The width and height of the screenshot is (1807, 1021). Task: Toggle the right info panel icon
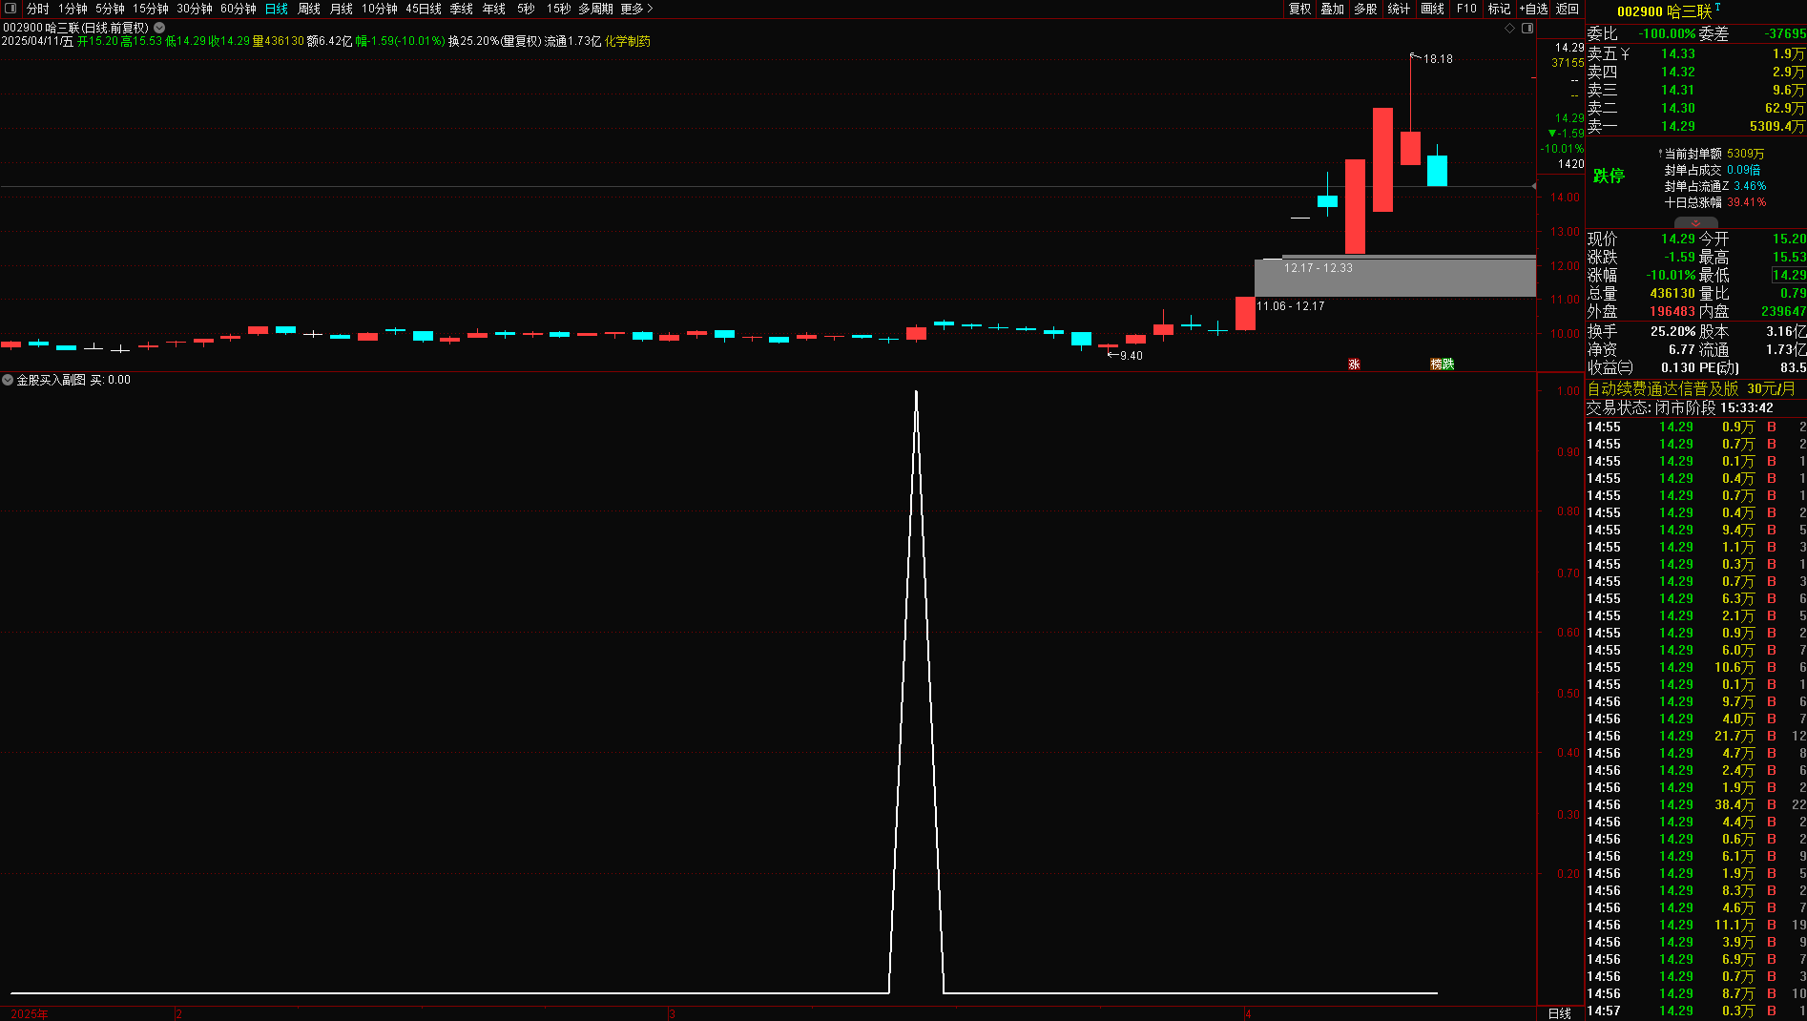click(x=1527, y=29)
